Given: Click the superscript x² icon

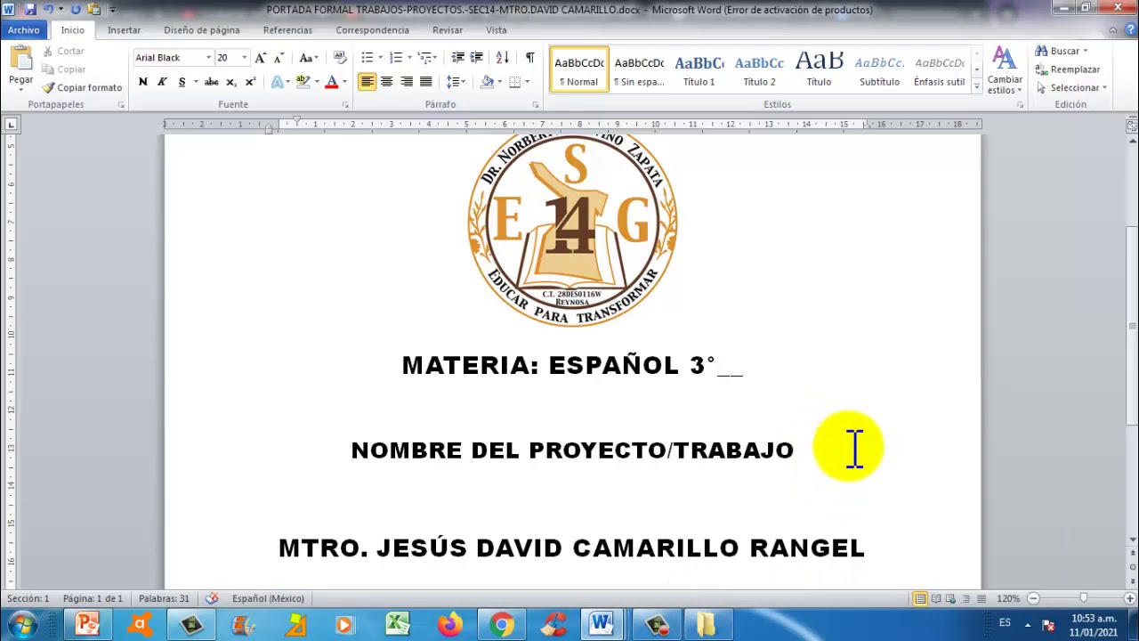Looking at the screenshot, I should point(249,81).
